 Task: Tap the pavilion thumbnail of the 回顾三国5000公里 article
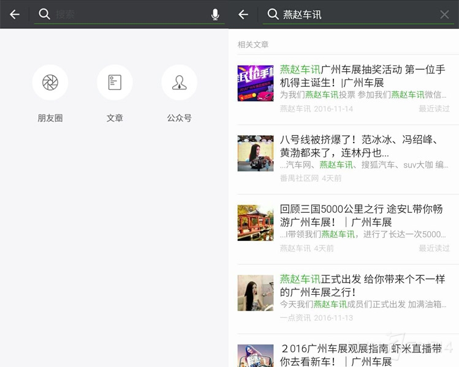(256, 223)
